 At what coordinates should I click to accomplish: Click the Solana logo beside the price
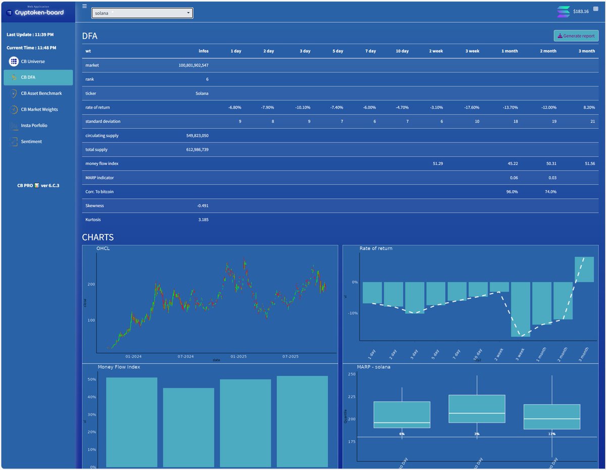pyautogui.click(x=563, y=12)
